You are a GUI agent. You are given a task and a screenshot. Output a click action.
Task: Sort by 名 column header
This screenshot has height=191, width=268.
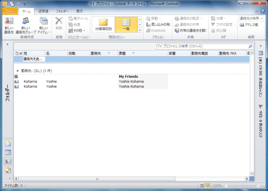[56, 53]
